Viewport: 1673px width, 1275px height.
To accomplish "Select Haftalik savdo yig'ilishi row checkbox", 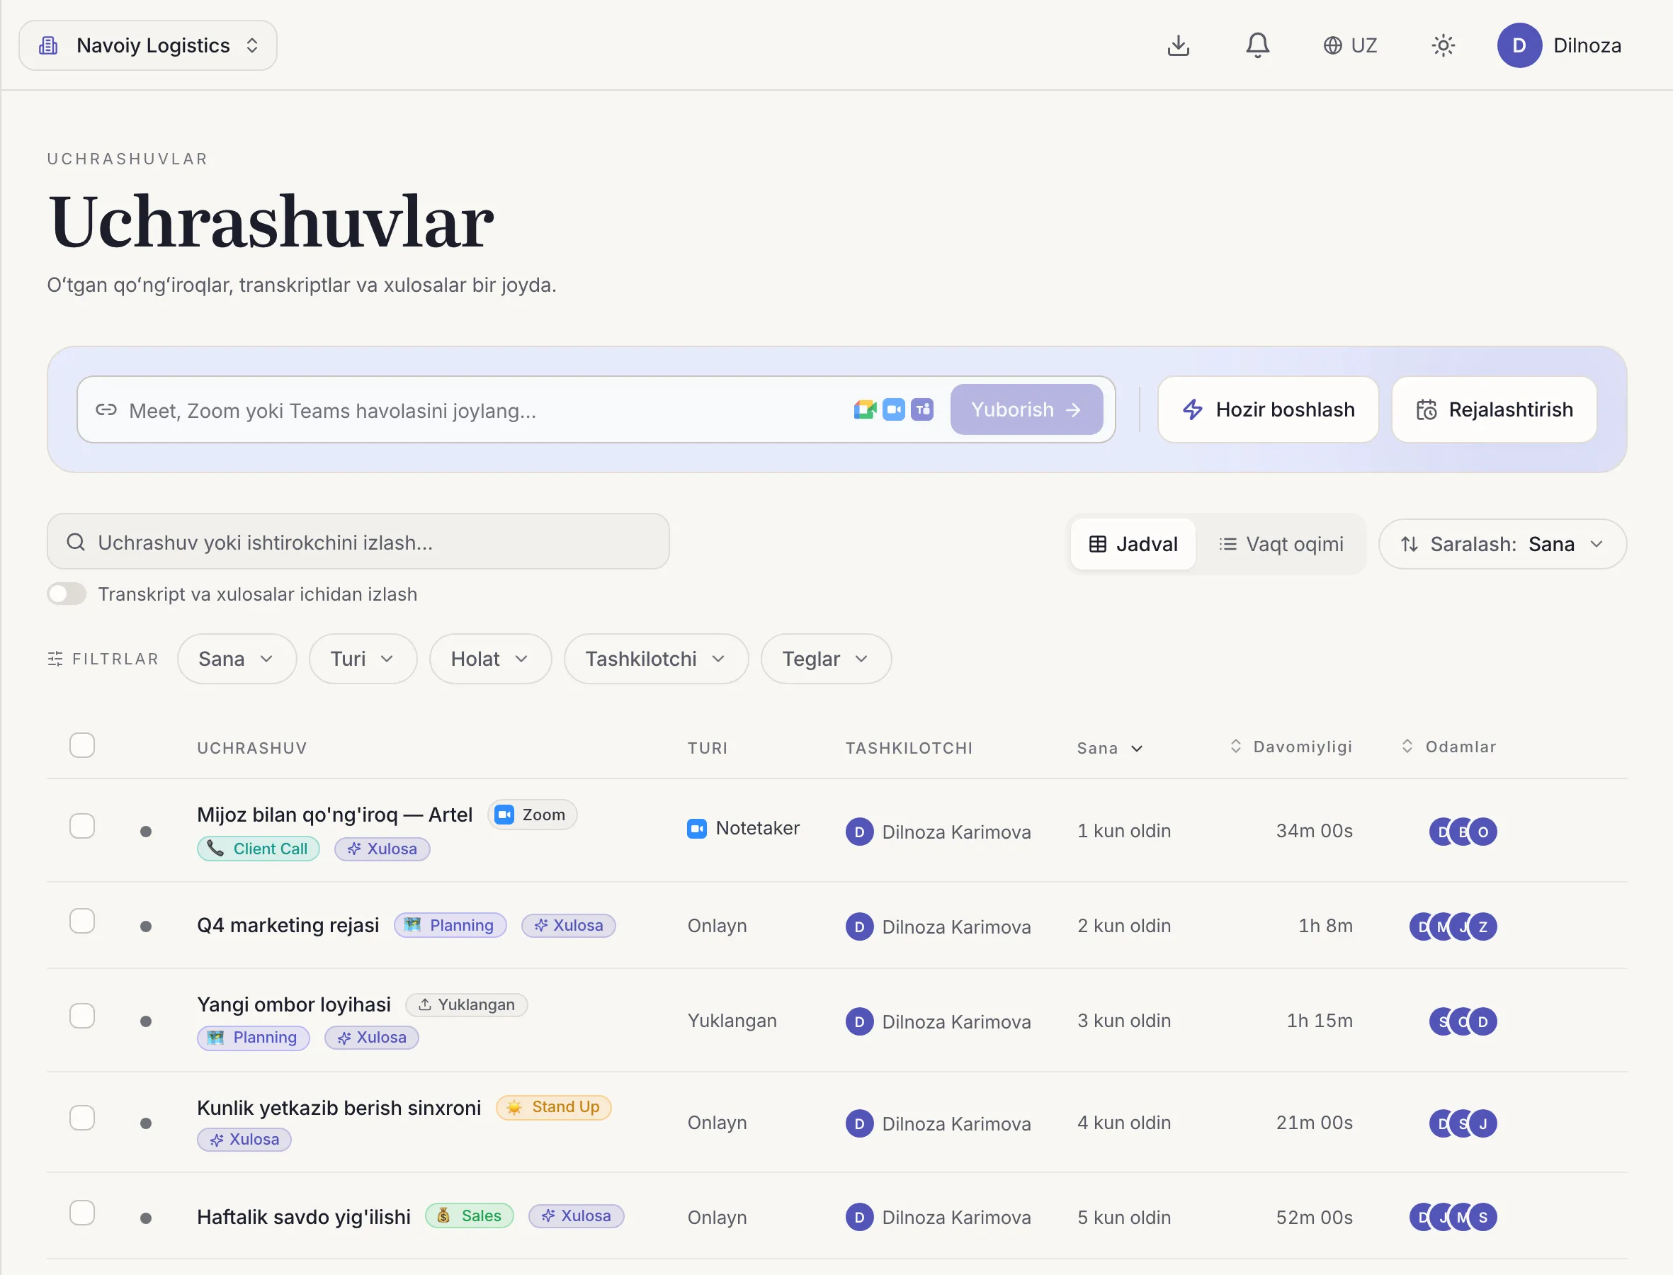I will (82, 1212).
